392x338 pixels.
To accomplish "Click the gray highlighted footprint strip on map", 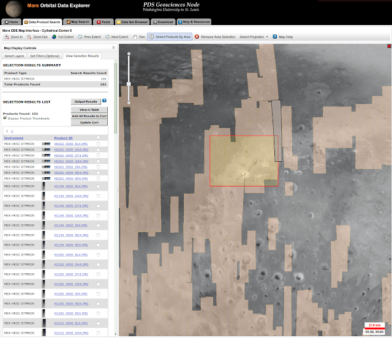I will [277, 131].
